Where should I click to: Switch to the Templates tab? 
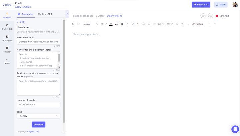coord(26,14)
